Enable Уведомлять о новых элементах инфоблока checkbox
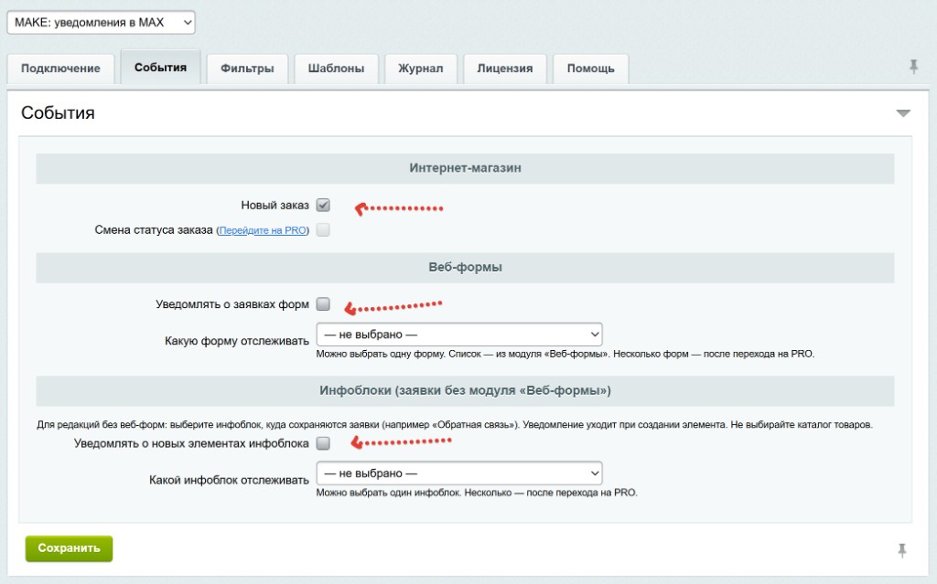The height and width of the screenshot is (584, 937). (x=323, y=443)
